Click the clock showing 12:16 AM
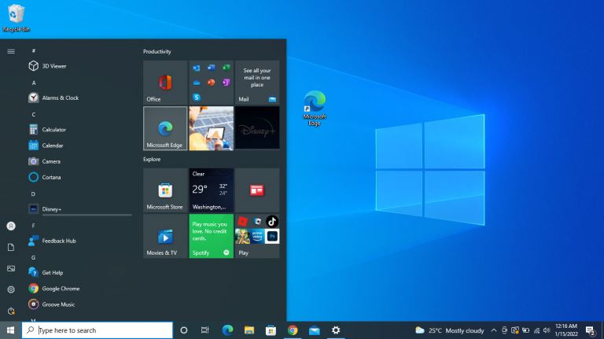The width and height of the screenshot is (604, 339). pos(566,330)
